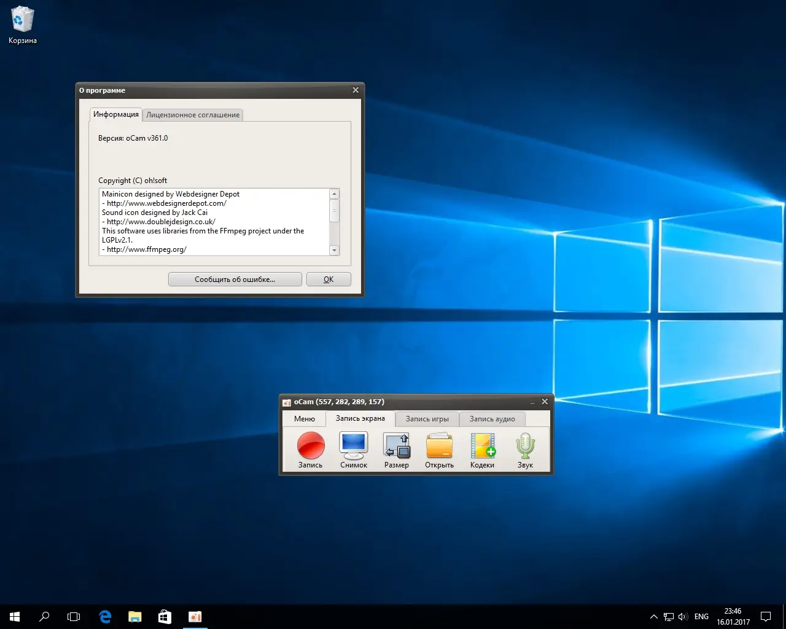Open the volume tray icon
Image resolution: width=786 pixels, height=629 pixels.
coord(683,617)
